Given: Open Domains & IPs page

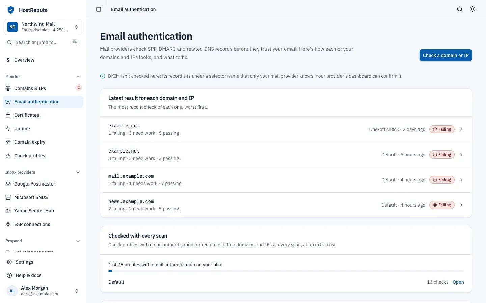Looking at the screenshot, I should (43, 88).
